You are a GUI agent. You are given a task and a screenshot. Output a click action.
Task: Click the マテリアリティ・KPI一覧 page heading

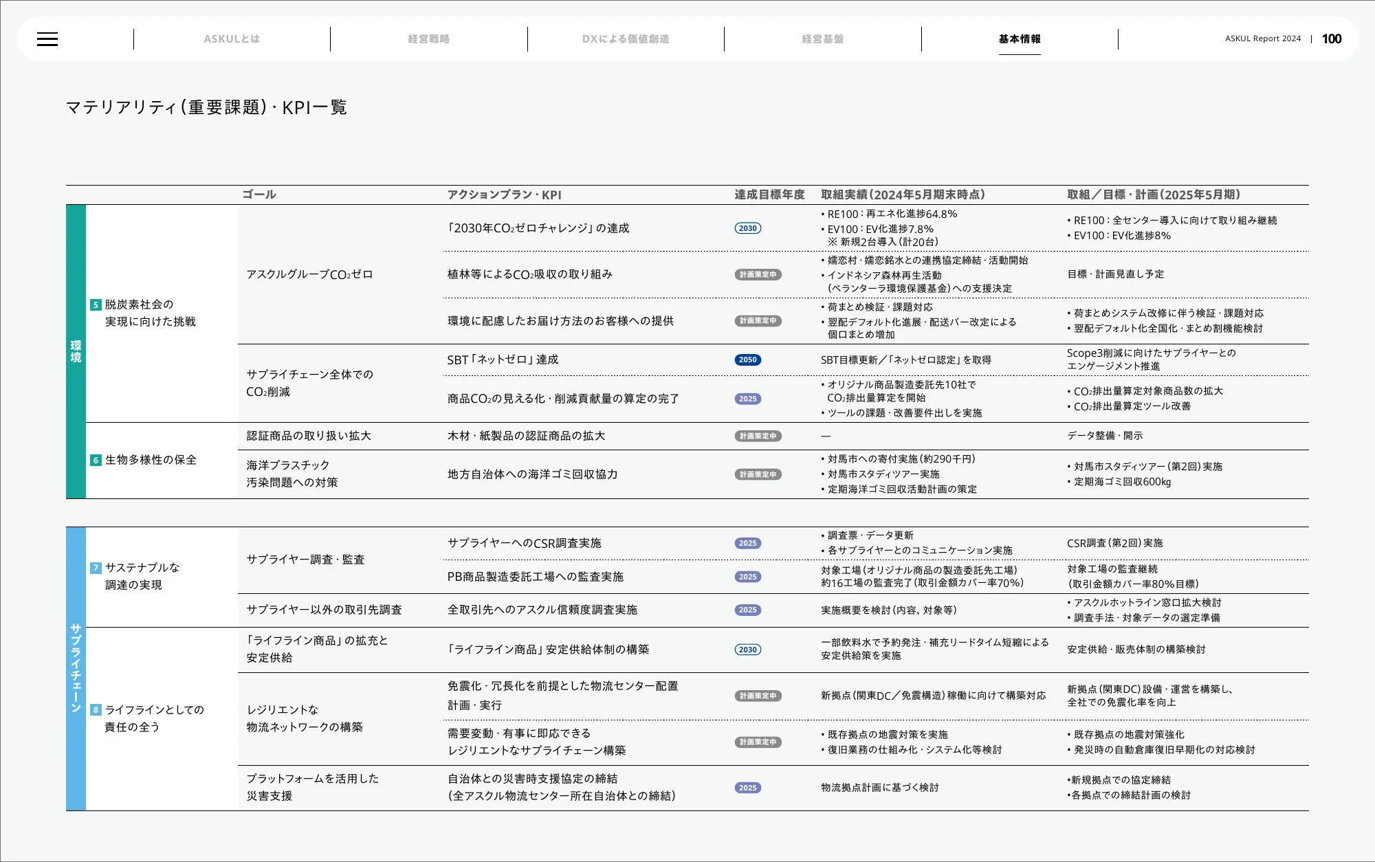pyautogui.click(x=206, y=107)
